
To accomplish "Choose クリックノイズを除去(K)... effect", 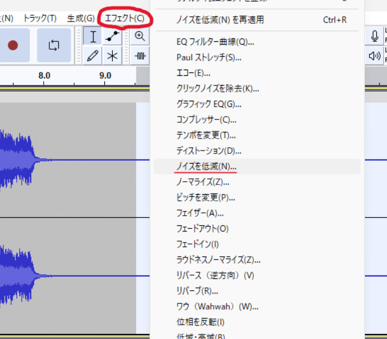I will pos(257,88).
